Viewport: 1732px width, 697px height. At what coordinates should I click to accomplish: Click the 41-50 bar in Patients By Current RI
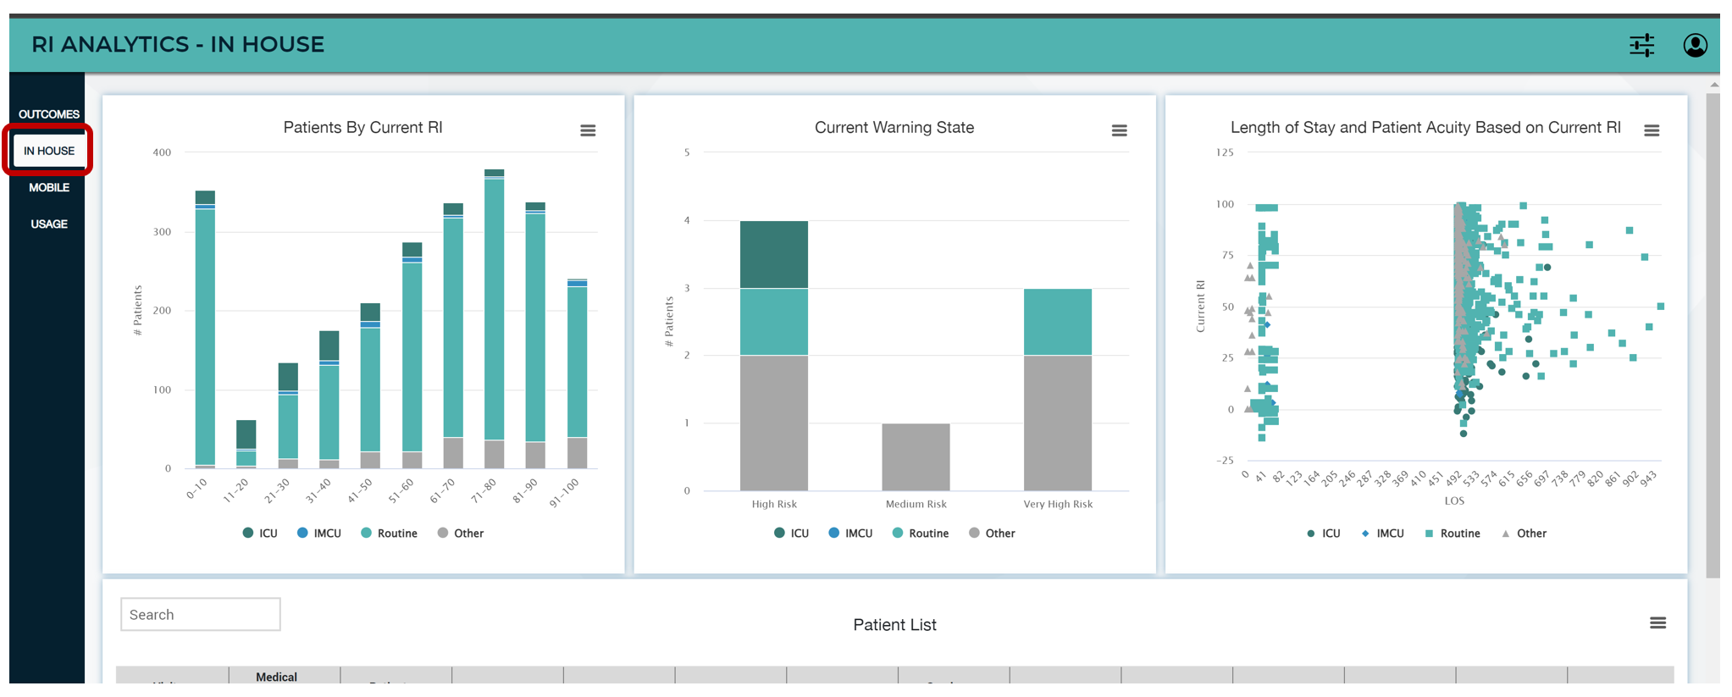(370, 386)
